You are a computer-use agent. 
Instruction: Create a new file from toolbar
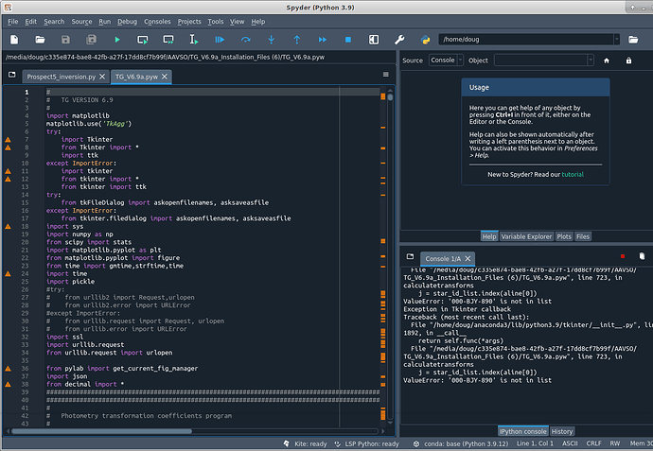tap(14, 40)
